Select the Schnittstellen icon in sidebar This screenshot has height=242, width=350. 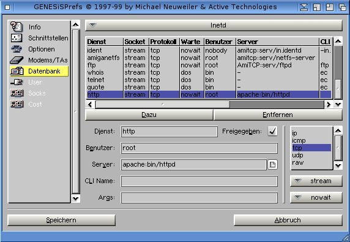tap(17, 38)
